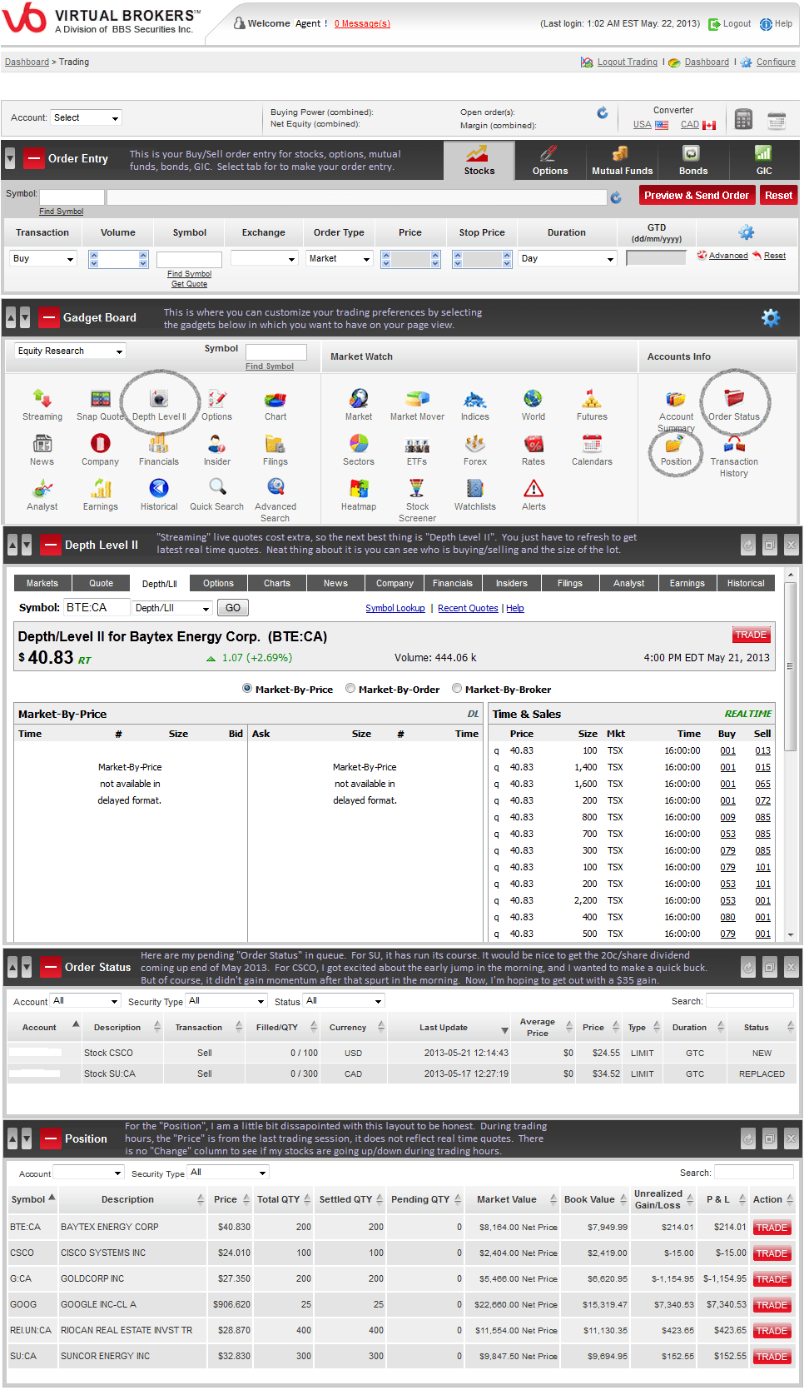Open the Alerts warning icon
This screenshot has width=804, height=1390.
(x=534, y=489)
